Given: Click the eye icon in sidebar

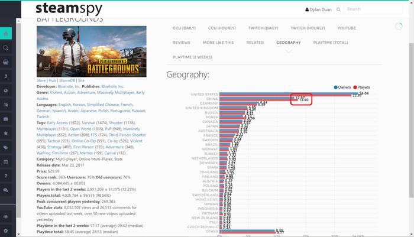Looking at the screenshot, I should click(6, 216).
